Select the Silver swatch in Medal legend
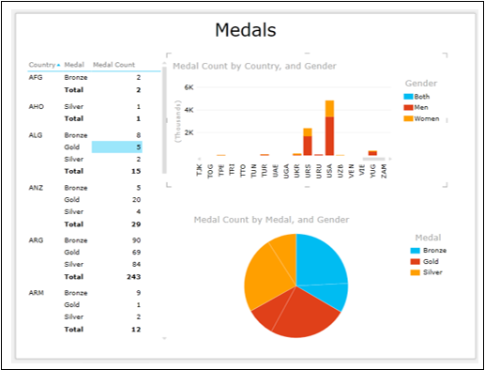Viewport: 485px width, 370px height. [415, 272]
